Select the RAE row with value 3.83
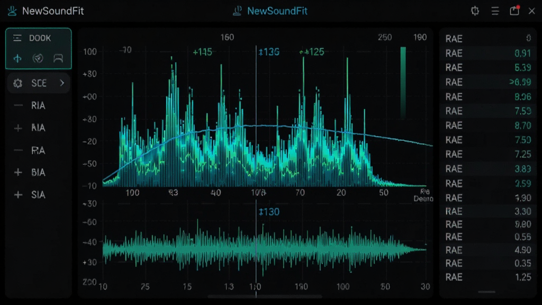 [487, 169]
